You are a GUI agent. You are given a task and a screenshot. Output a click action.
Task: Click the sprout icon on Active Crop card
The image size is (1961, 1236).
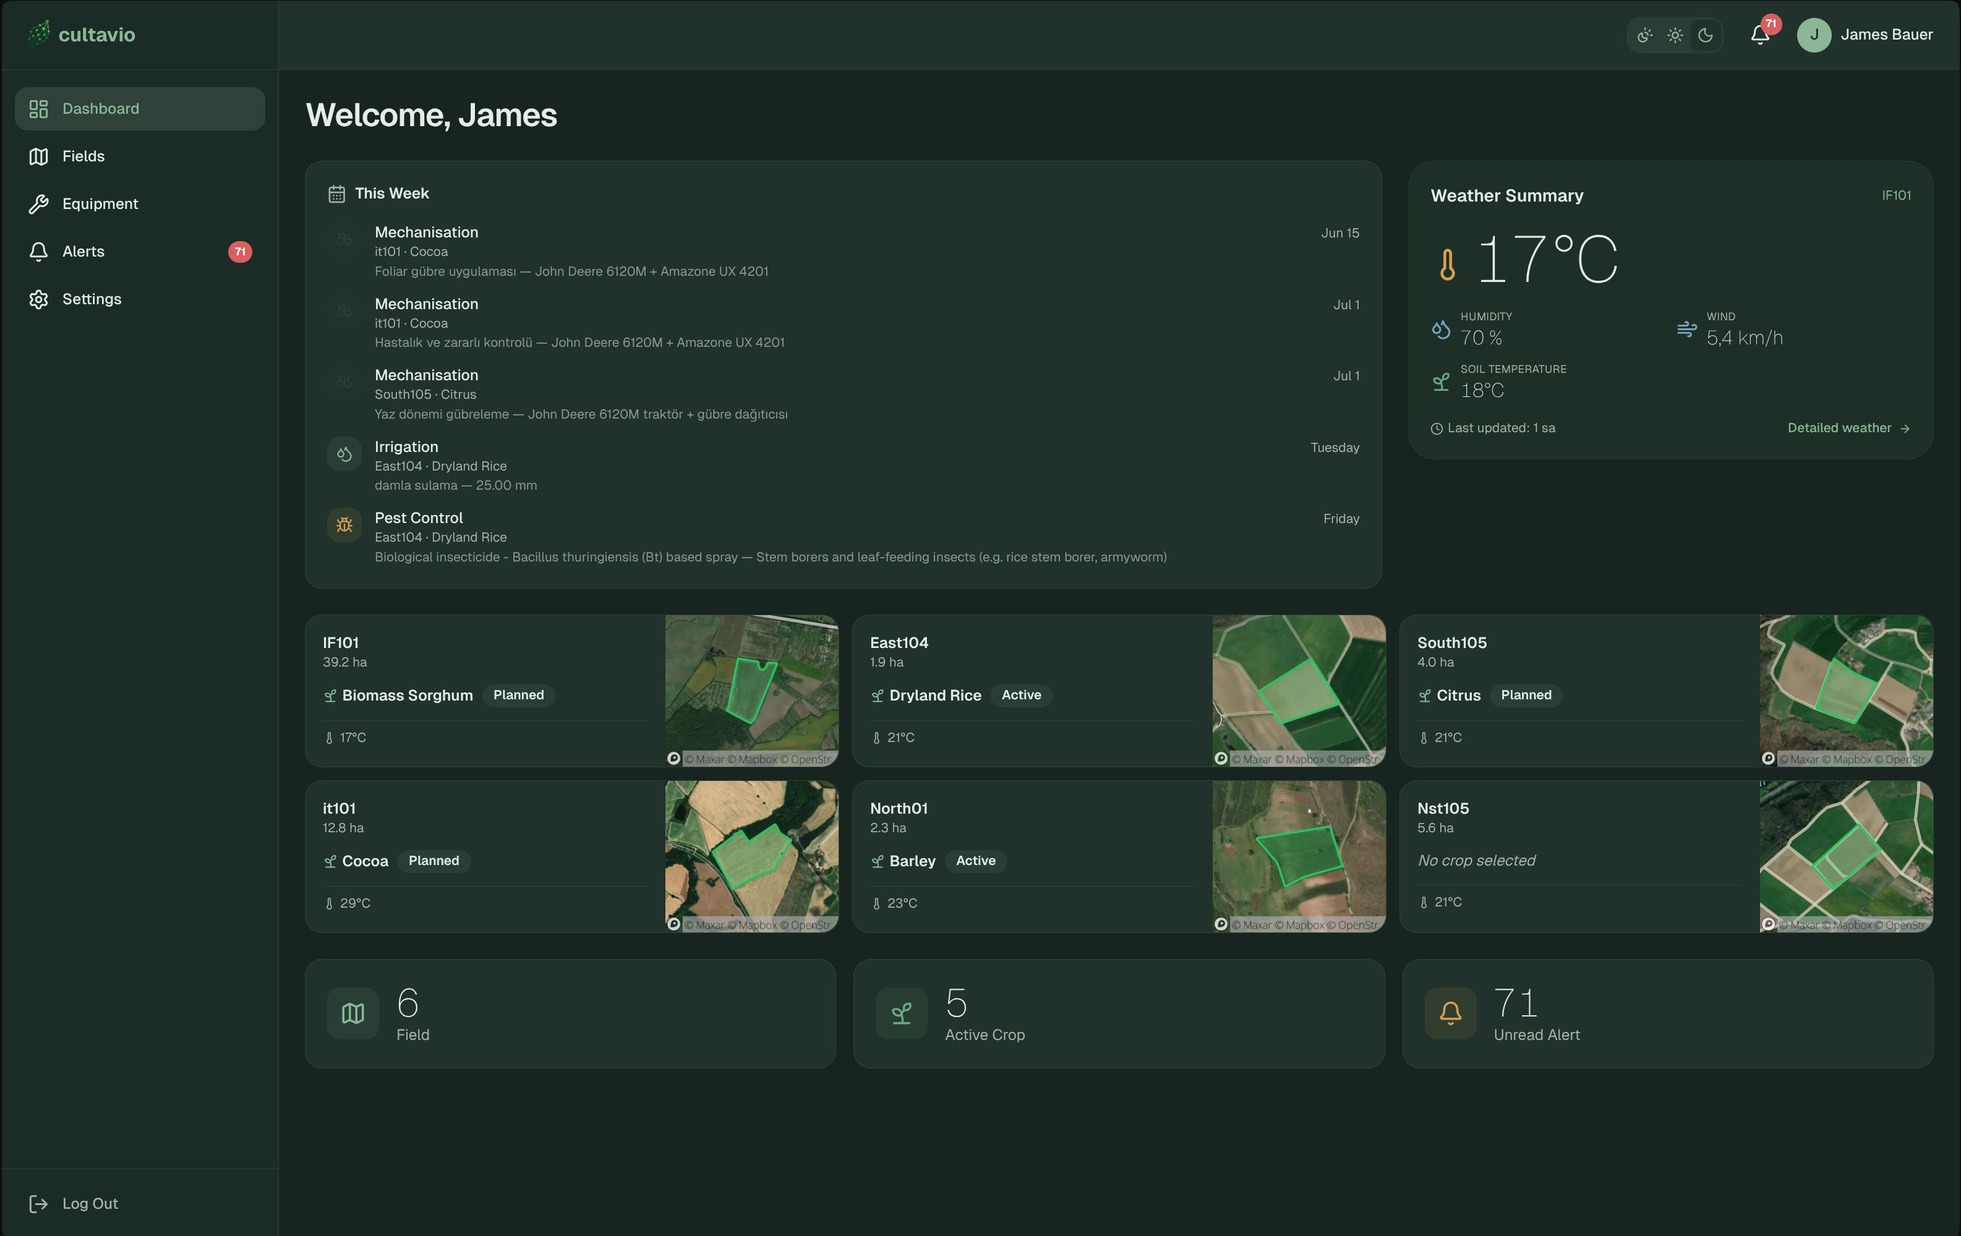pyautogui.click(x=902, y=1013)
